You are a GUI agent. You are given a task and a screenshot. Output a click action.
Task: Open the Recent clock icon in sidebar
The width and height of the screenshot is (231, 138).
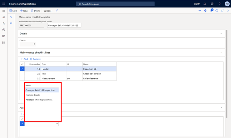(x=4, y=30)
